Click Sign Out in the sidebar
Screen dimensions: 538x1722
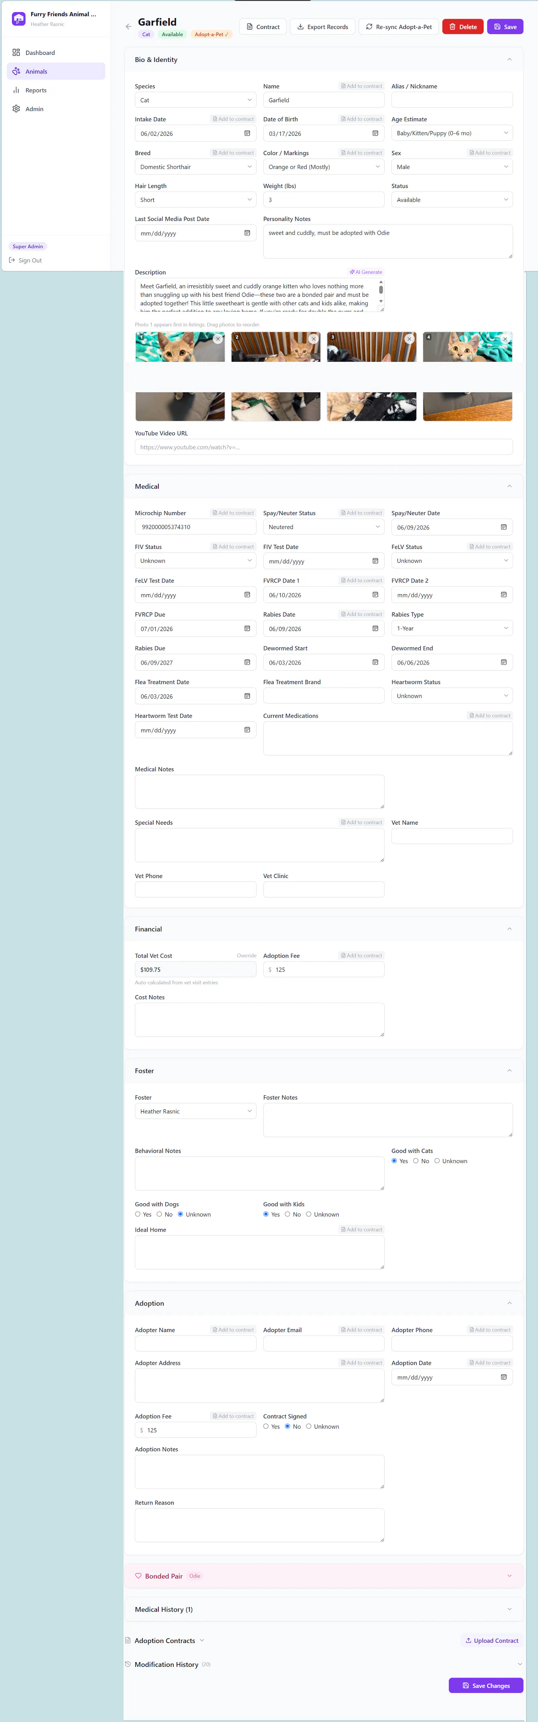pos(26,261)
